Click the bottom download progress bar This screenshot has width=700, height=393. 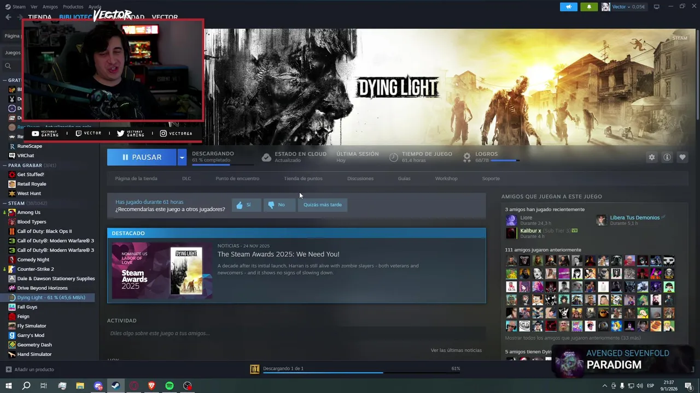click(x=361, y=373)
